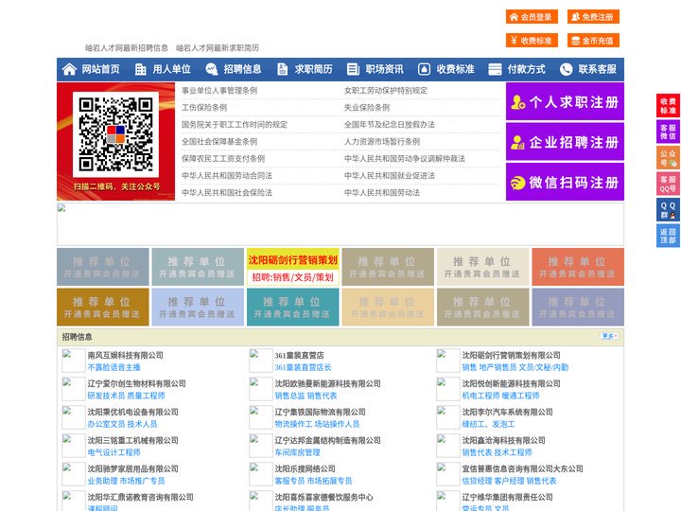Open 求职简历 in the navigation bar
Viewport: 681px width, 511px height.
(314, 69)
